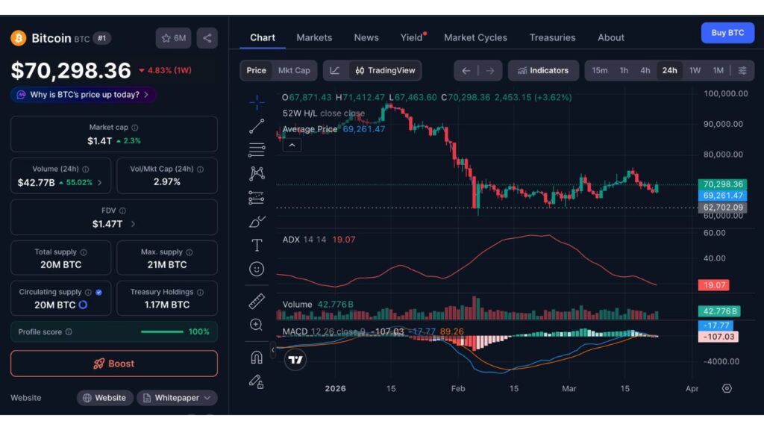
Task: Switch the chart to Mkt Cap view
Action: click(x=294, y=70)
